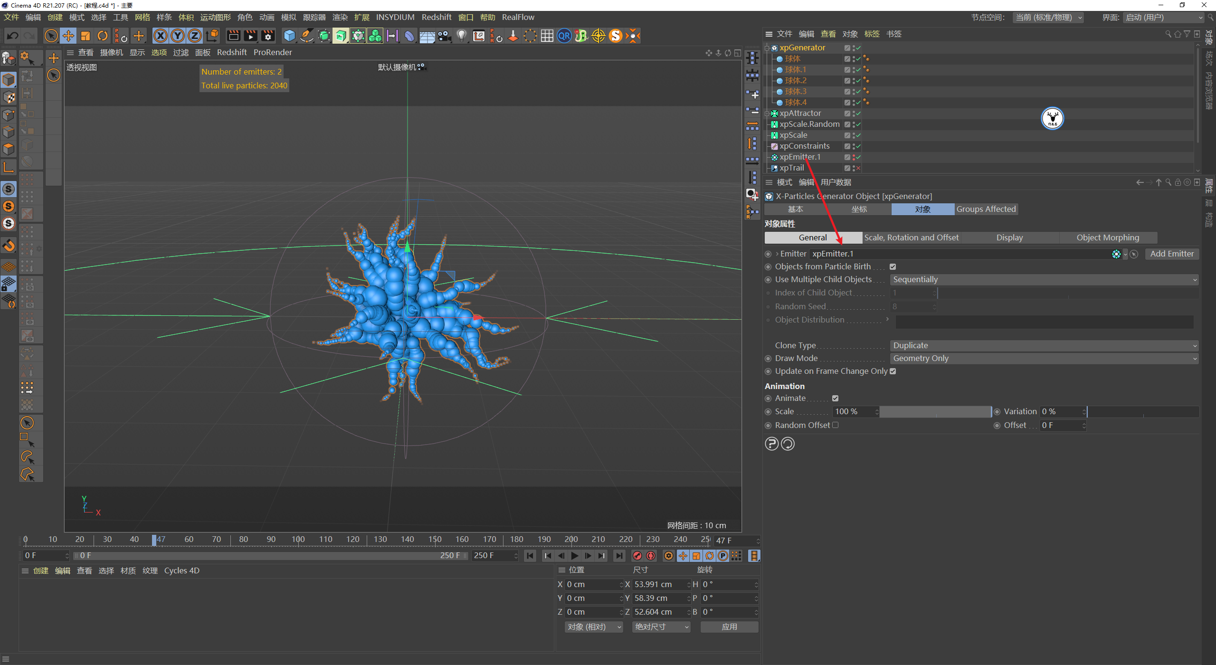Select the xpScale.Random object
Image resolution: width=1216 pixels, height=665 pixels.
point(809,124)
